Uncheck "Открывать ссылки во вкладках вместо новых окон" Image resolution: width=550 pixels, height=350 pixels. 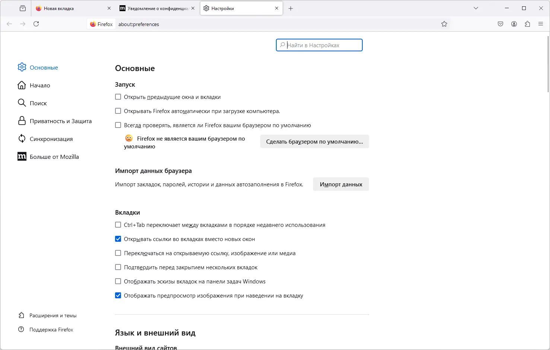click(118, 239)
